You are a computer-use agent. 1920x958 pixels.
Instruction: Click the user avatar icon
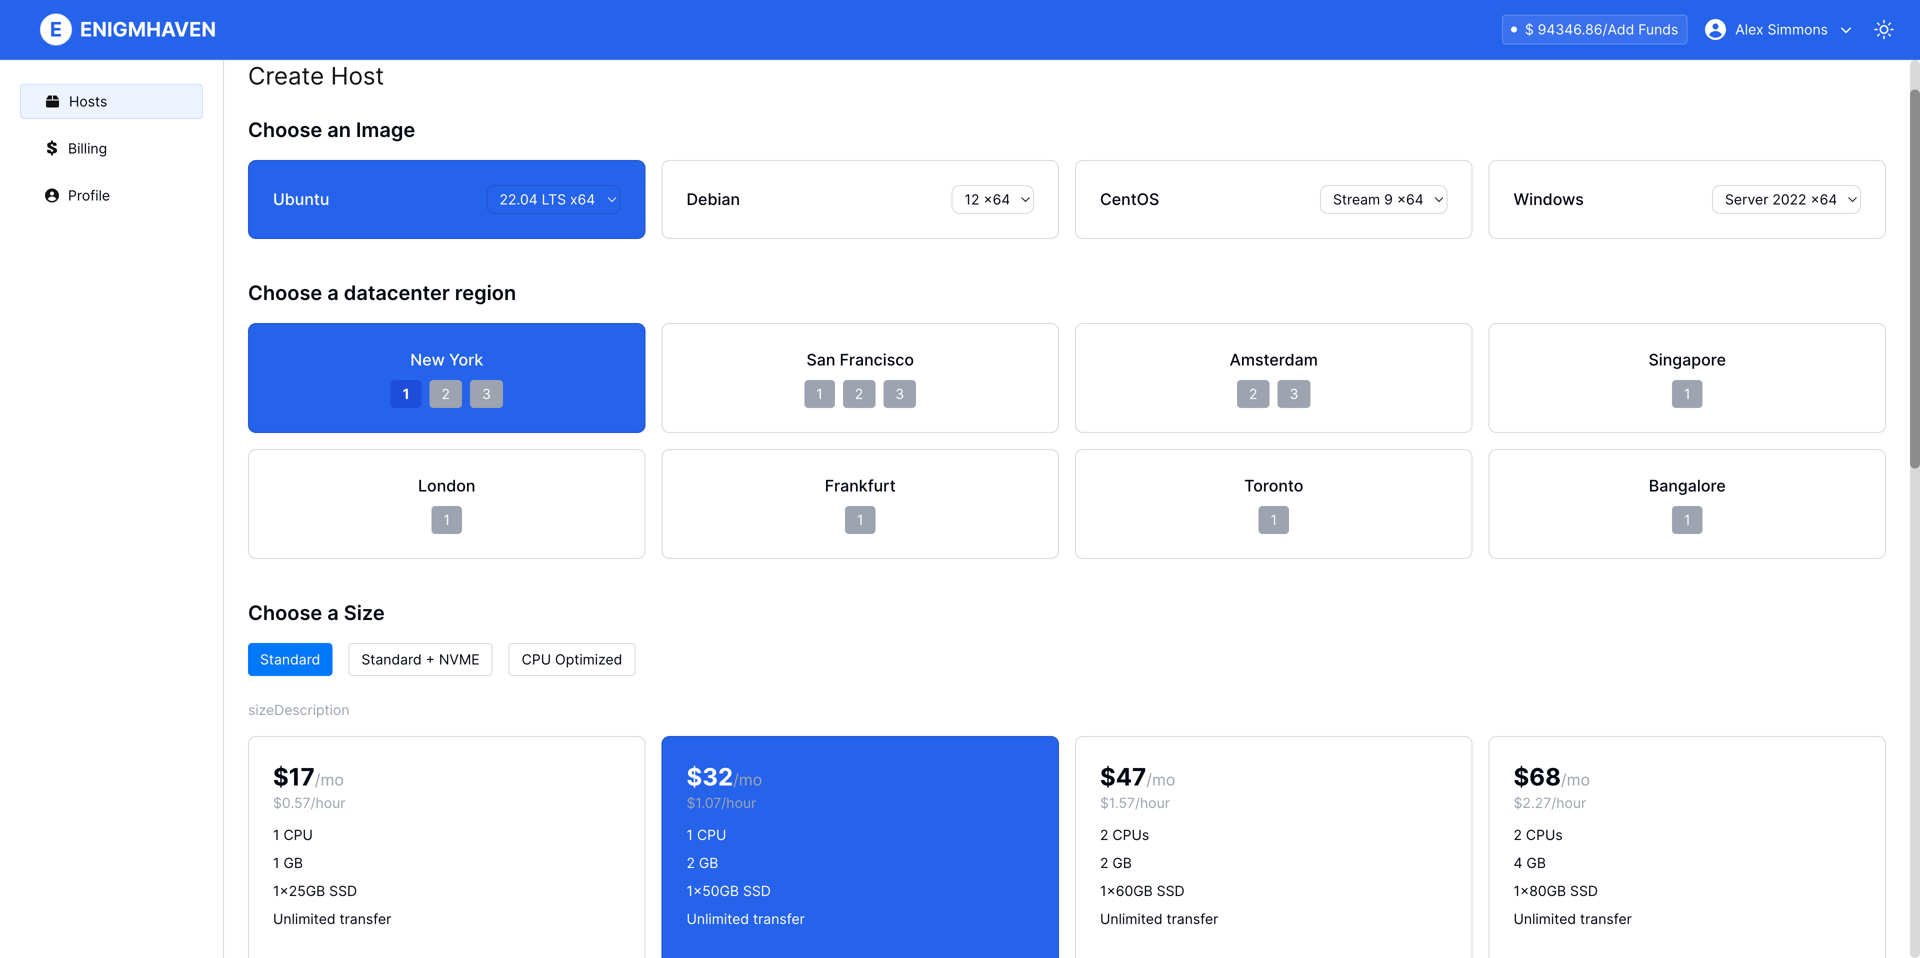1715,30
